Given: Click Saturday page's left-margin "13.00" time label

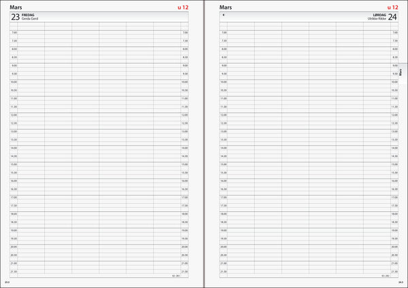Looking at the screenshot, I should 224,132.
